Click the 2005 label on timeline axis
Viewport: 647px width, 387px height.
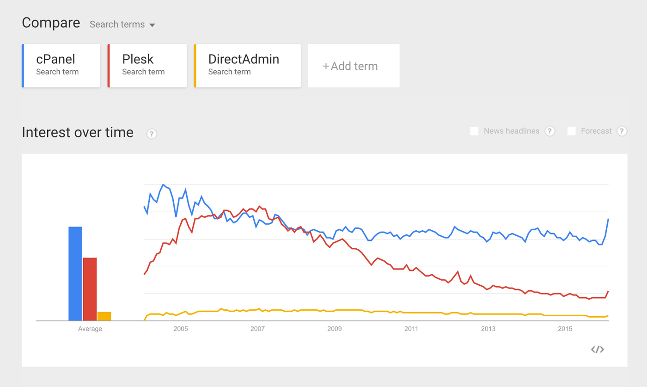pyautogui.click(x=181, y=329)
